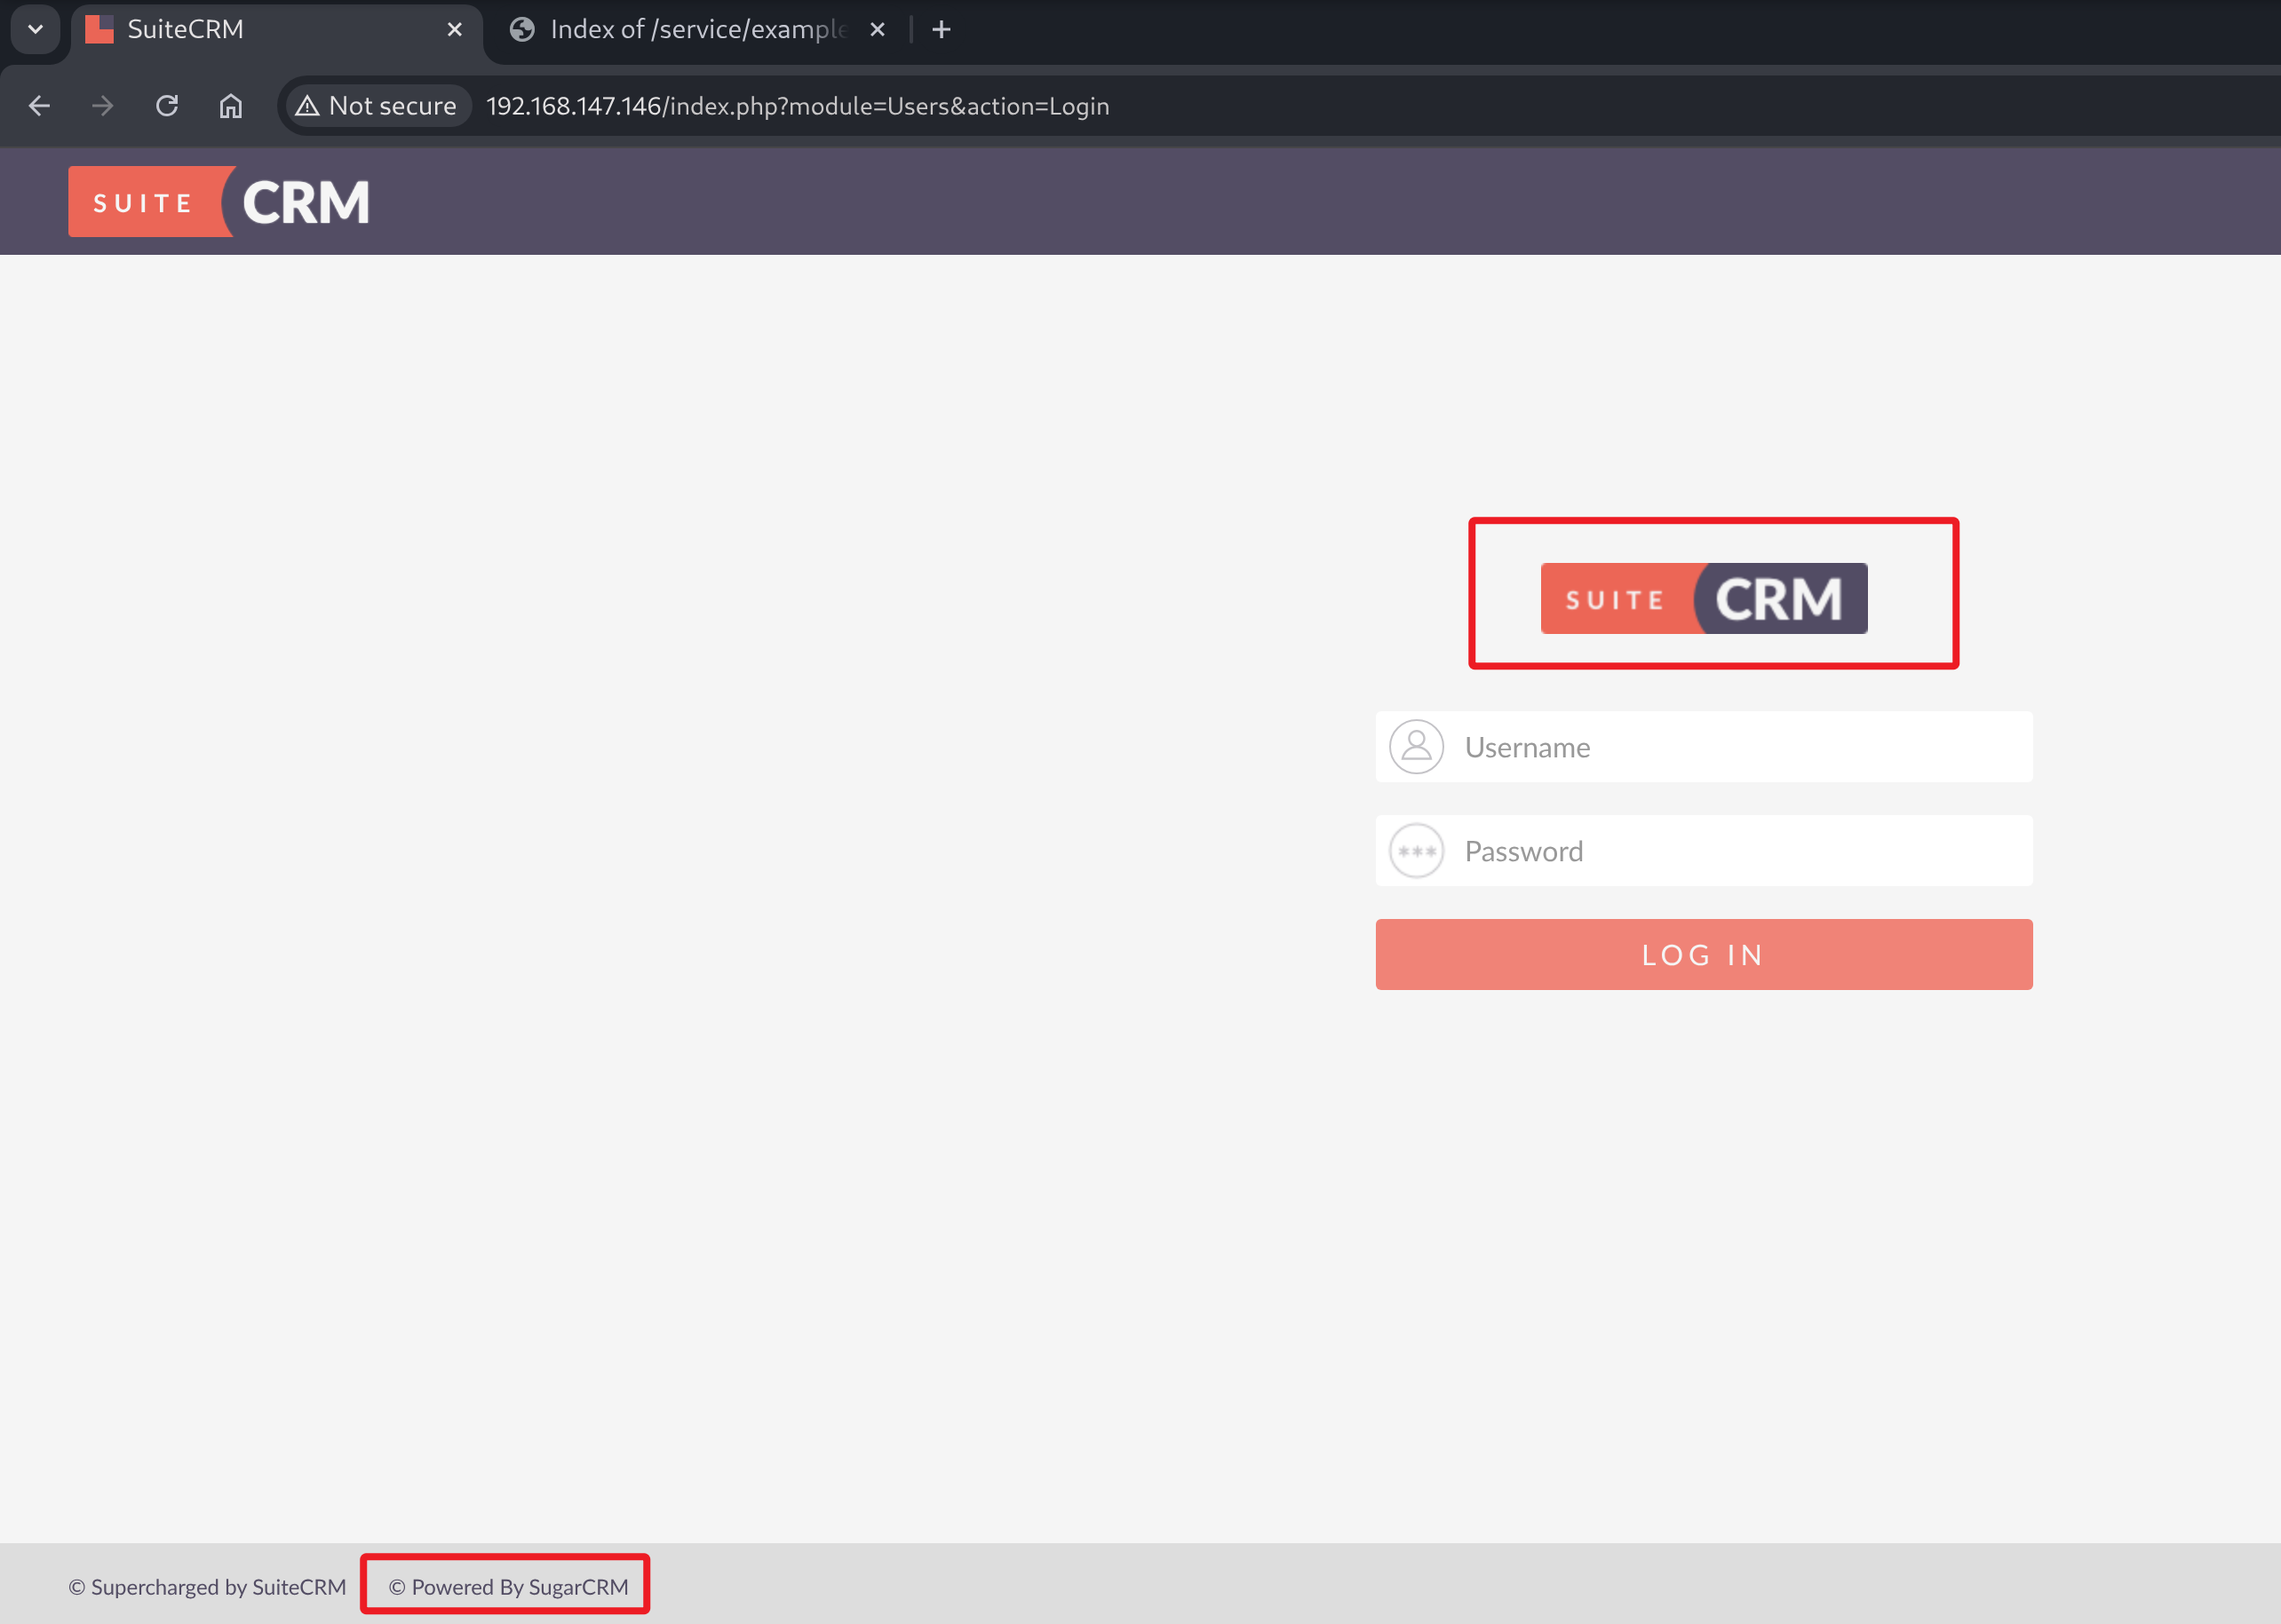Switch to the SuiteCRM tab
The height and width of the screenshot is (1624, 2281).
point(250,30)
